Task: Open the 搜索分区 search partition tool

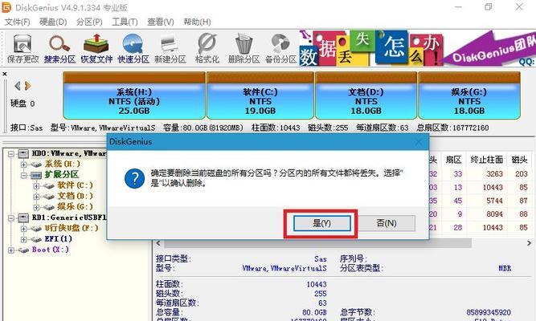Action: (x=59, y=48)
